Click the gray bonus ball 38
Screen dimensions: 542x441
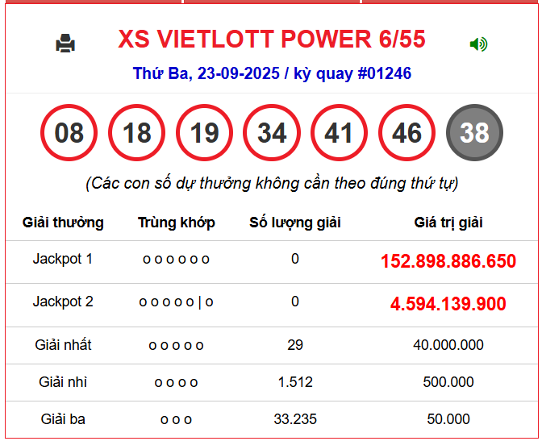click(x=474, y=132)
